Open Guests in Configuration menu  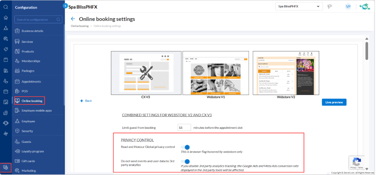(x=26, y=142)
